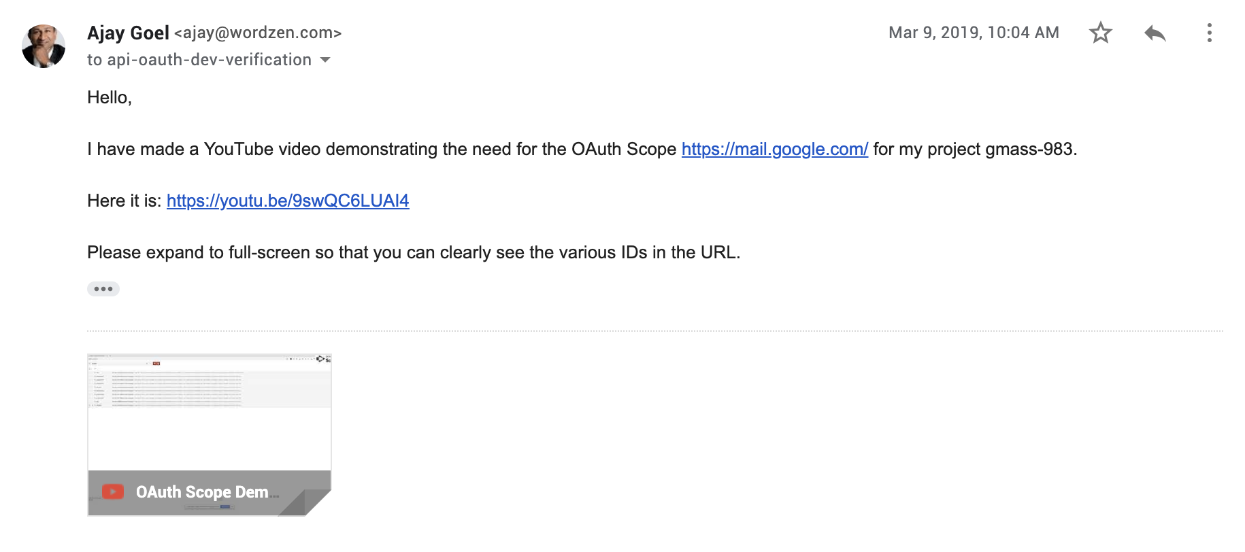Click the red YouTube play icon

[x=113, y=491]
